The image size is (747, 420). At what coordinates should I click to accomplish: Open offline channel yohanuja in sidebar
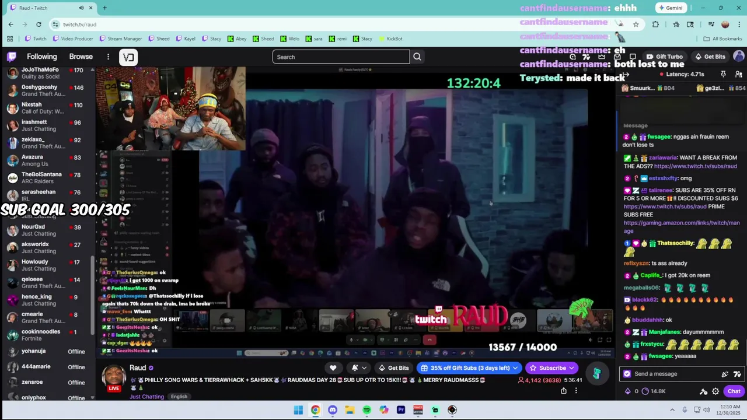[x=48, y=351]
